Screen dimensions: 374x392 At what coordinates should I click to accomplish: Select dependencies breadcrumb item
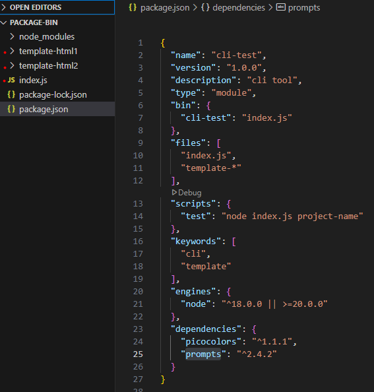click(x=239, y=8)
